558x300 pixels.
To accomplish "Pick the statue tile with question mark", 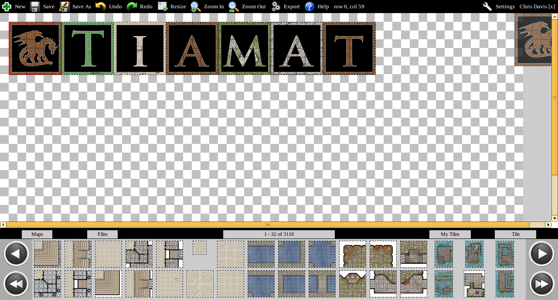I will pyautogui.click(x=474, y=254).
